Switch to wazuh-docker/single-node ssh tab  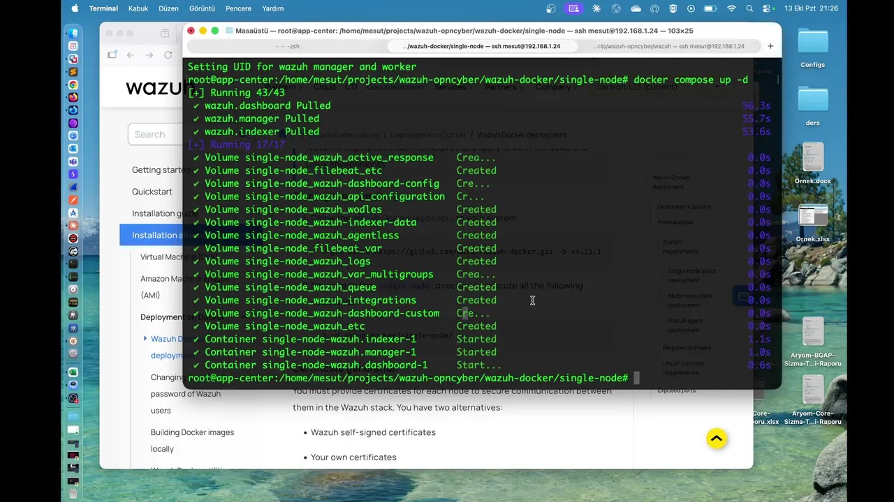point(482,46)
